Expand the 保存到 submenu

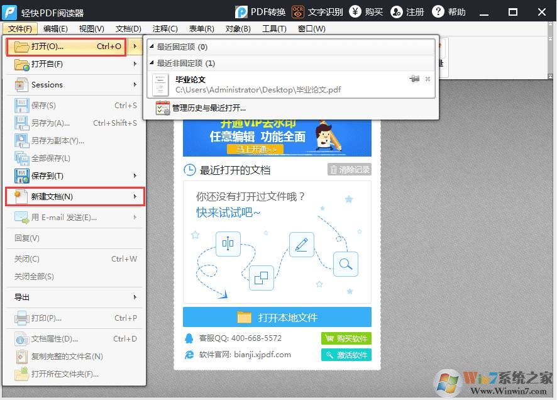click(75, 175)
